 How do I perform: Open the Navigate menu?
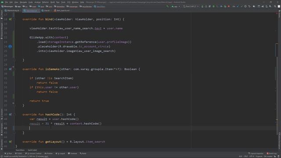click(x=23, y=2)
